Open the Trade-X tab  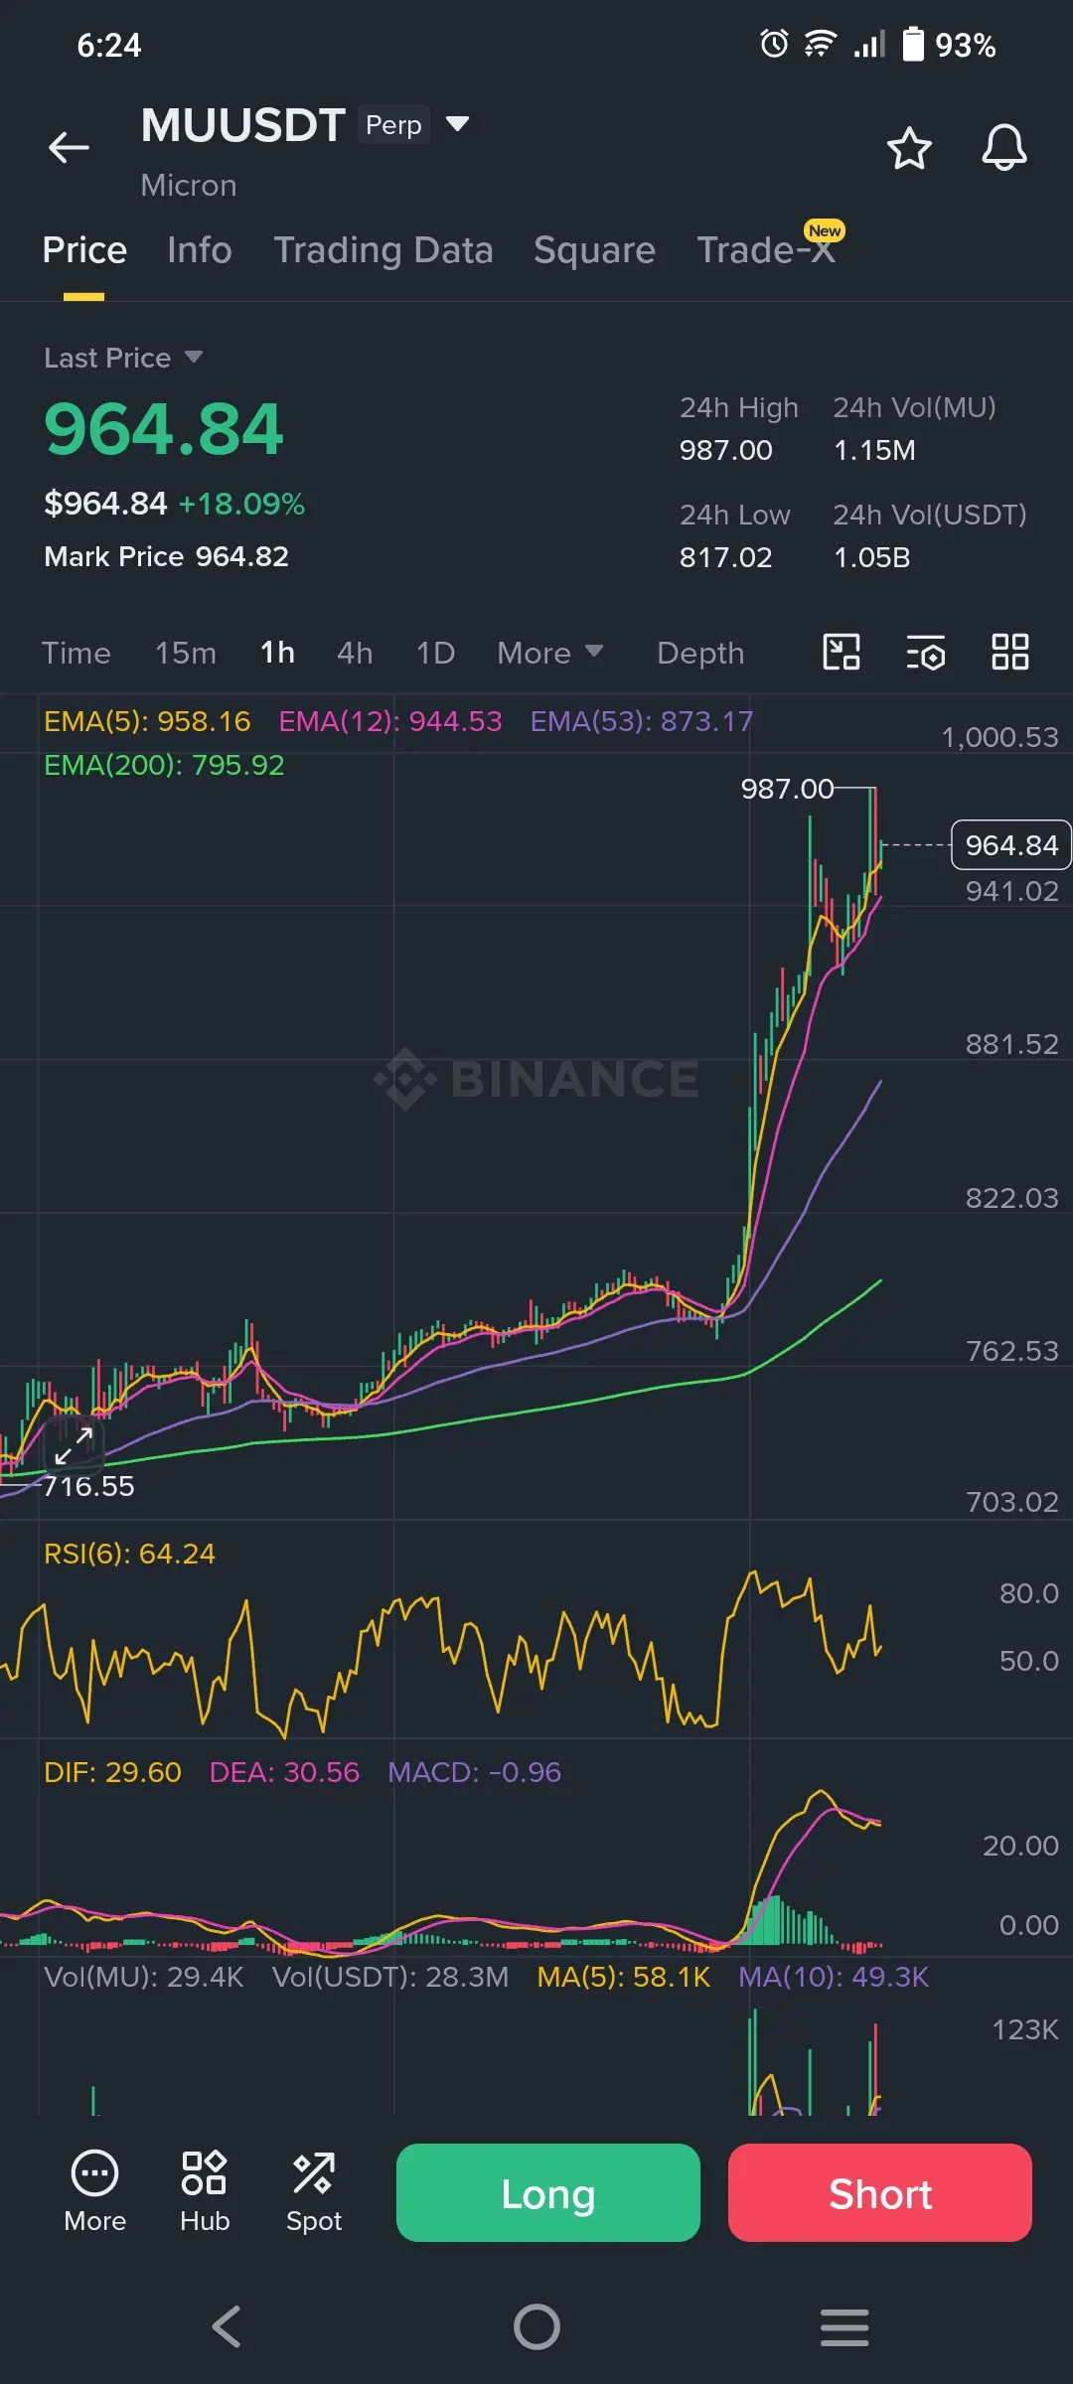(766, 250)
